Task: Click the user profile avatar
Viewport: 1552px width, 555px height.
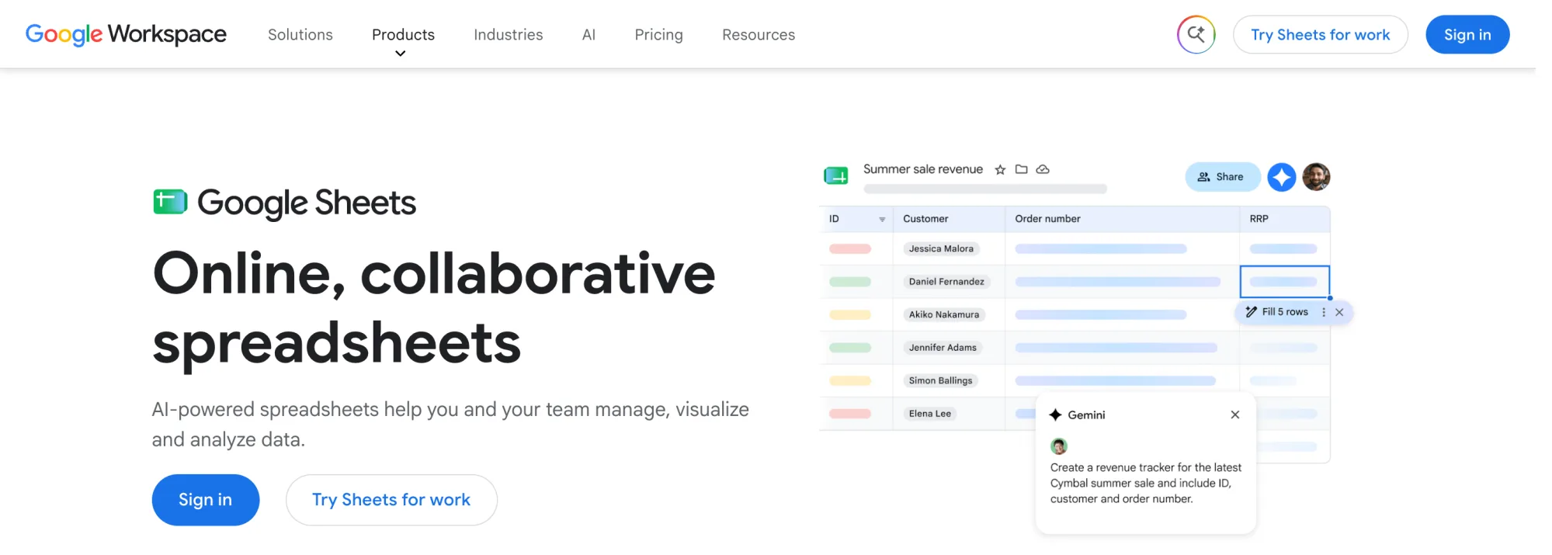Action: (x=1316, y=177)
